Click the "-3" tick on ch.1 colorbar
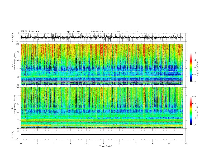The image size is (209, 161). [194, 53]
